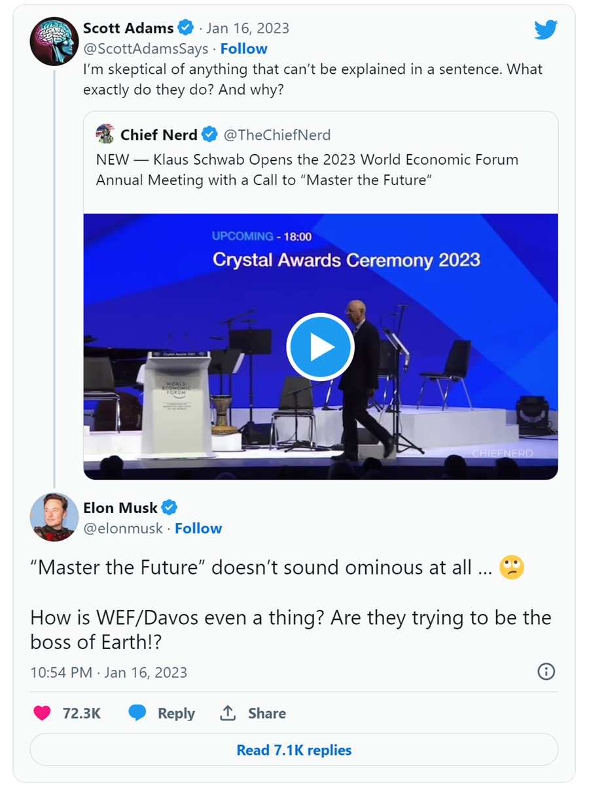Open the tweet info icon
Image resolution: width=589 pixels, height=785 pixels.
click(546, 671)
